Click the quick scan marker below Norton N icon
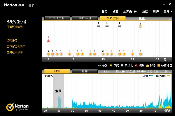175x116 pixels. [141, 54]
